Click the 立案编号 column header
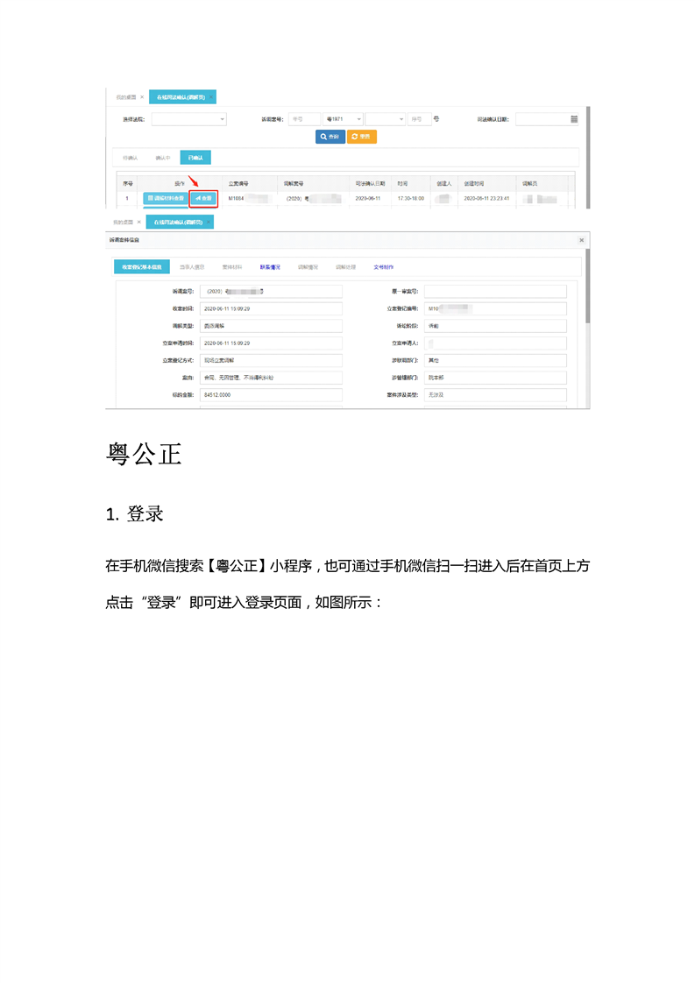This screenshot has width=695, height=983. click(x=238, y=184)
